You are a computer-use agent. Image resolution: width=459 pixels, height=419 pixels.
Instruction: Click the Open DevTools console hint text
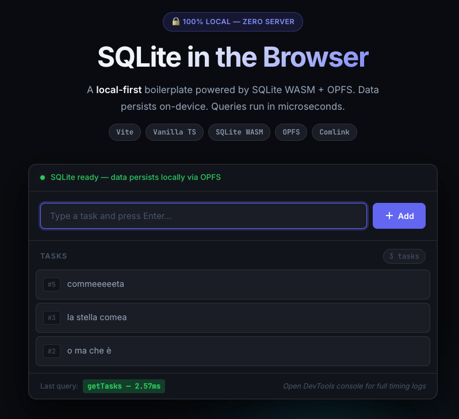pos(354,386)
